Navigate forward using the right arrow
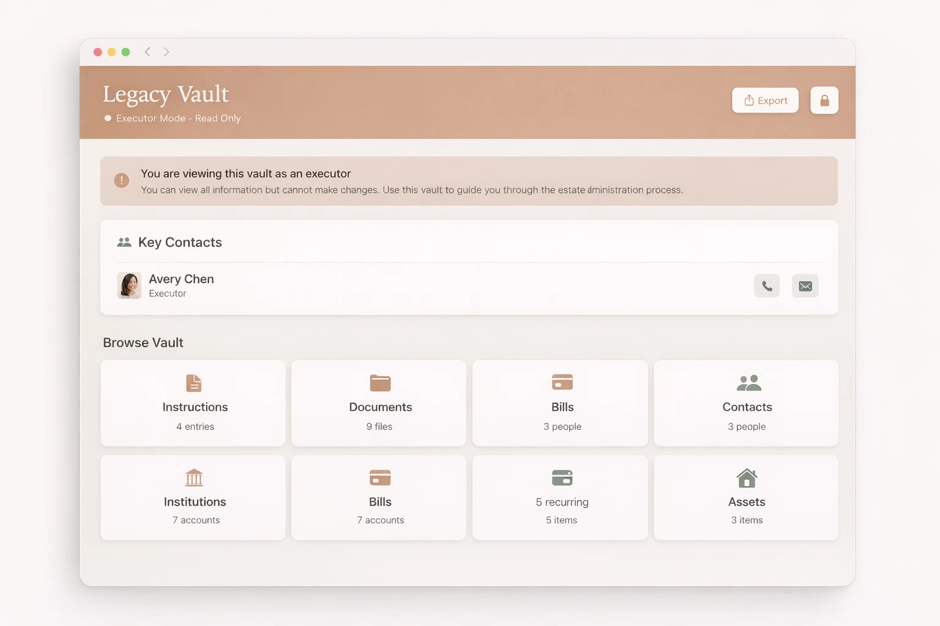The image size is (940, 626). point(166,52)
